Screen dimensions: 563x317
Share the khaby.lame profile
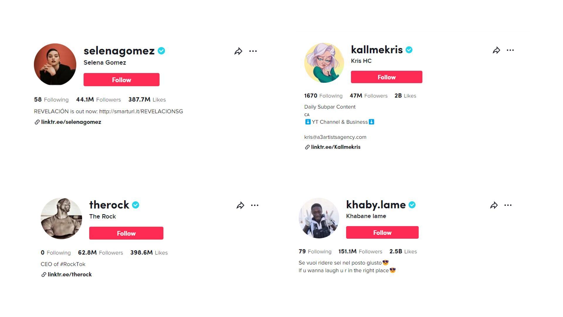pos(494,205)
